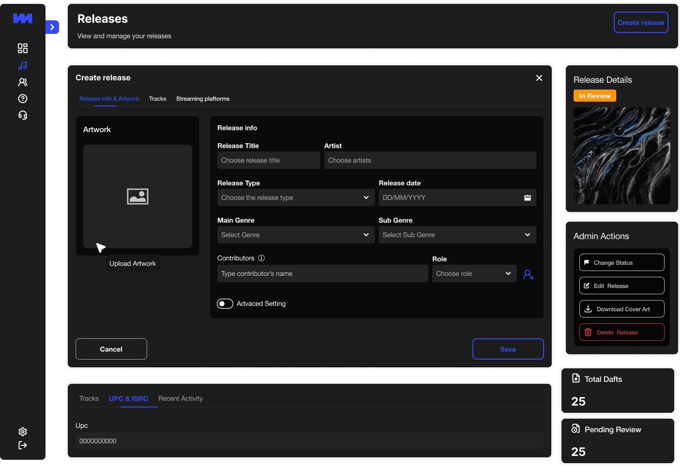This screenshot has width=682, height=468.
Task: Open the music releases sidebar icon
Action: 23,65
